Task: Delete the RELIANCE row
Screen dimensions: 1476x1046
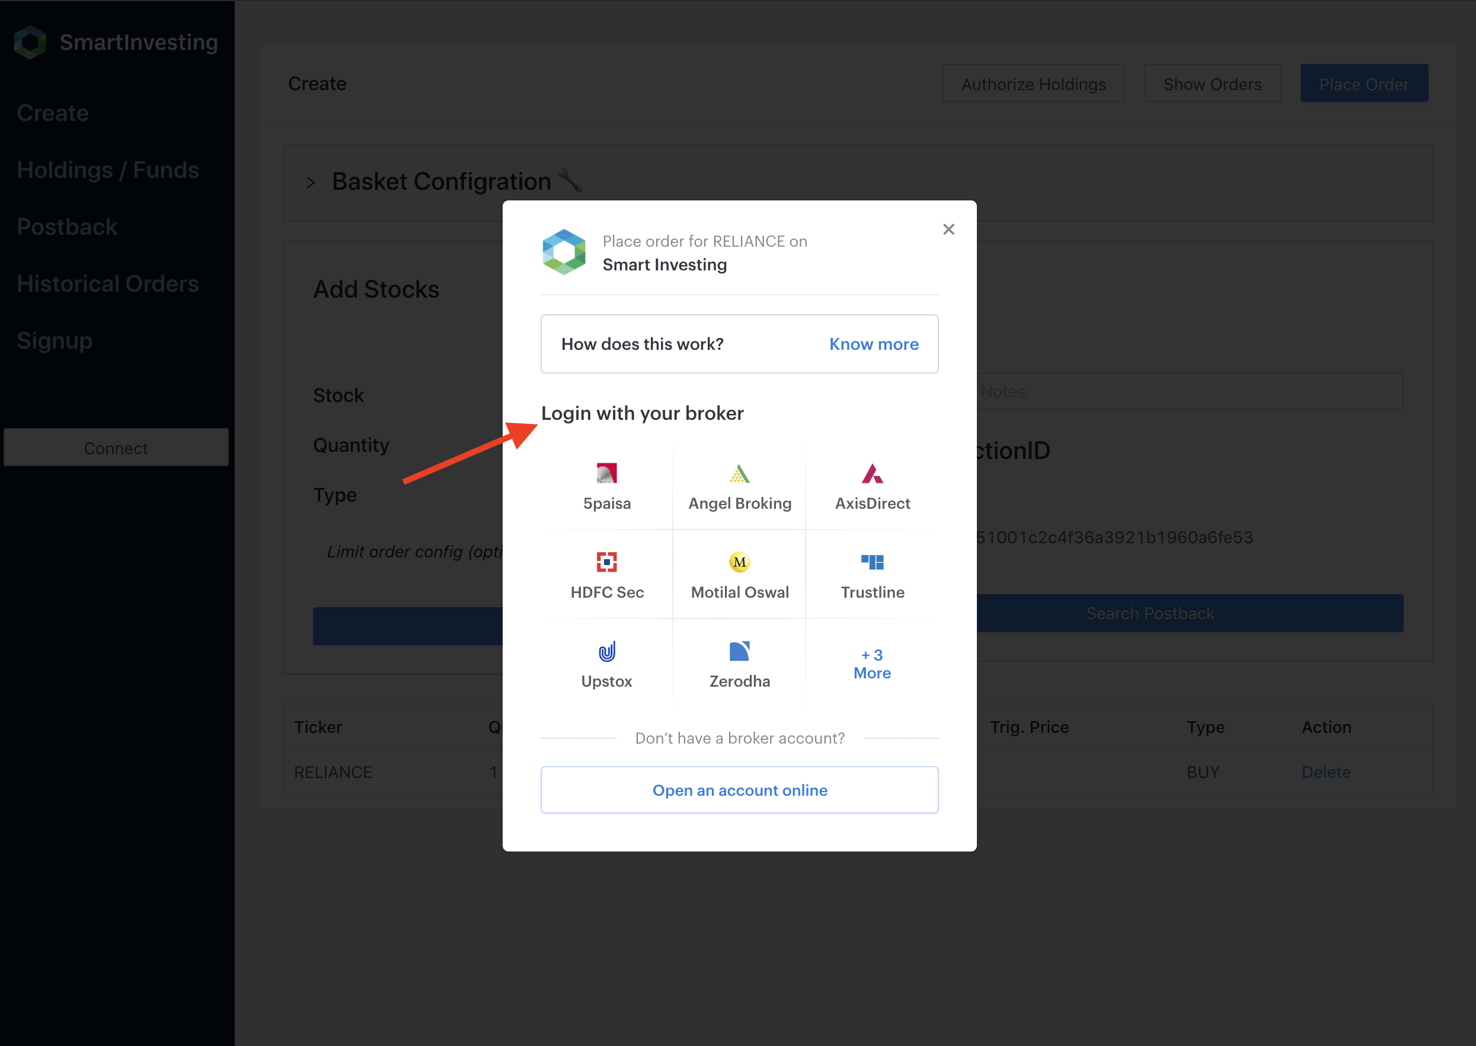Action: coord(1325,771)
